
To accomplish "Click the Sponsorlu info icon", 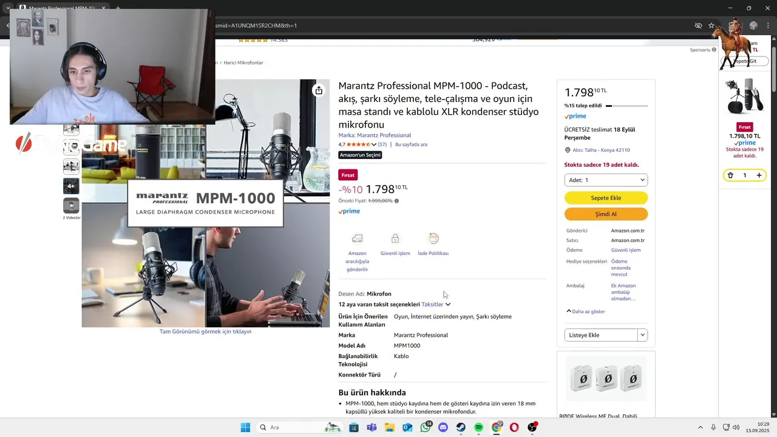I will (714, 50).
